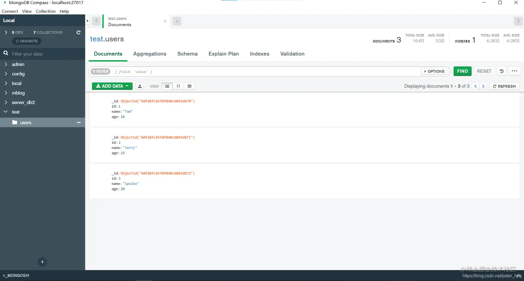Maximize the MongoDB Compass window
This screenshot has width=524, height=281.
[500, 3]
